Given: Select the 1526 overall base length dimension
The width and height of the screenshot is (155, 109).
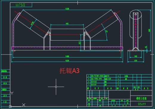Looking at the screenshot, I should 67,60.
